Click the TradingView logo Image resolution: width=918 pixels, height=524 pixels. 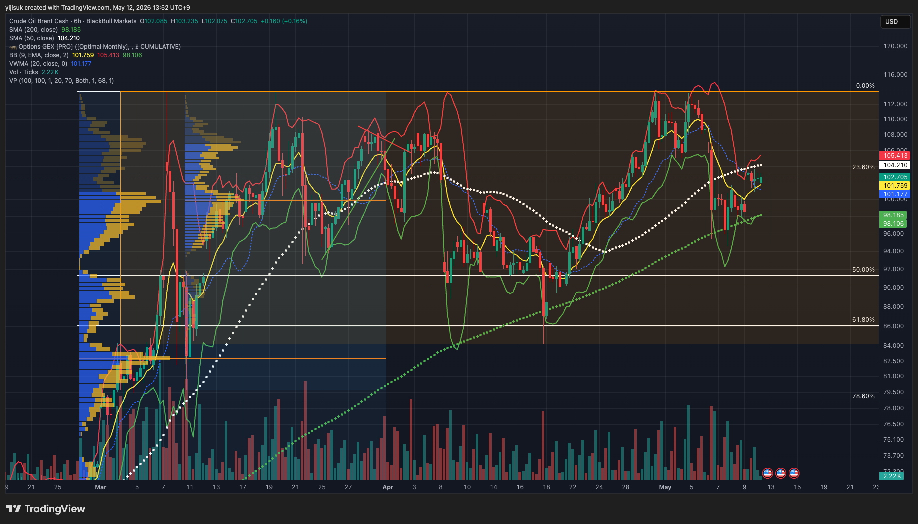[x=46, y=509]
